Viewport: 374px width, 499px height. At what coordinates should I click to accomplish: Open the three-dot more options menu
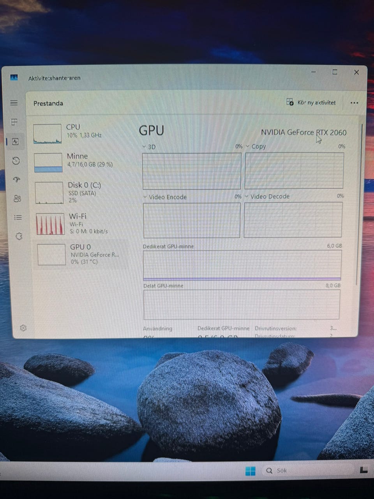pos(354,103)
